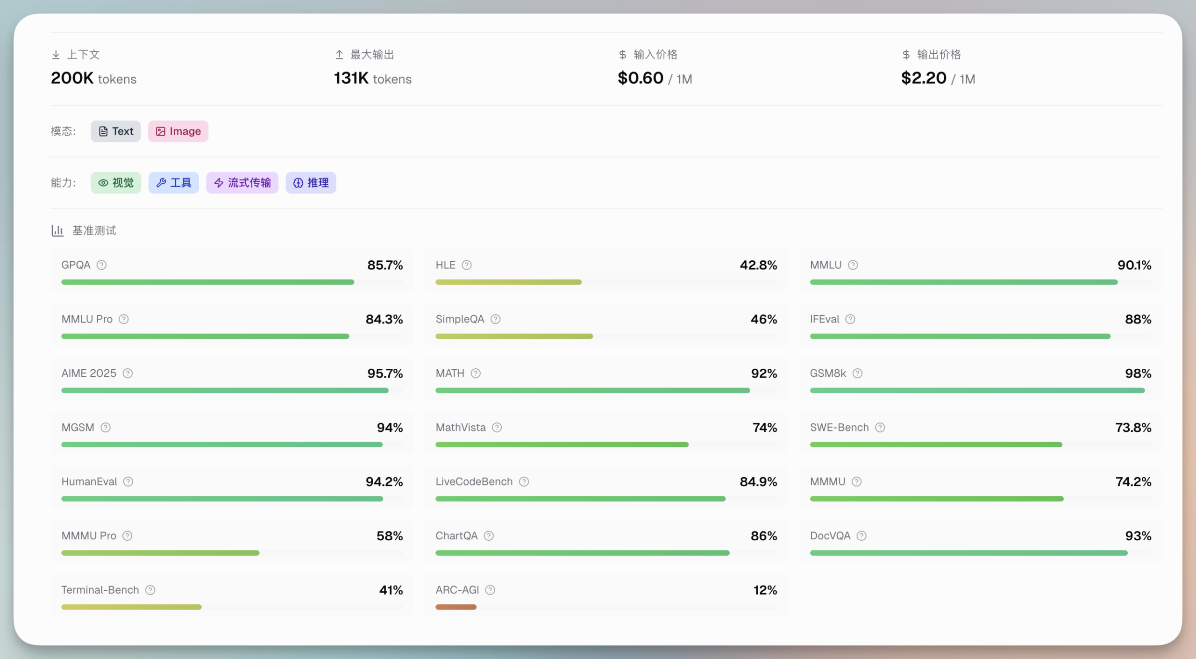This screenshot has width=1196, height=659.
Task: Click the info icon beside AIME 2025
Action: (x=128, y=373)
